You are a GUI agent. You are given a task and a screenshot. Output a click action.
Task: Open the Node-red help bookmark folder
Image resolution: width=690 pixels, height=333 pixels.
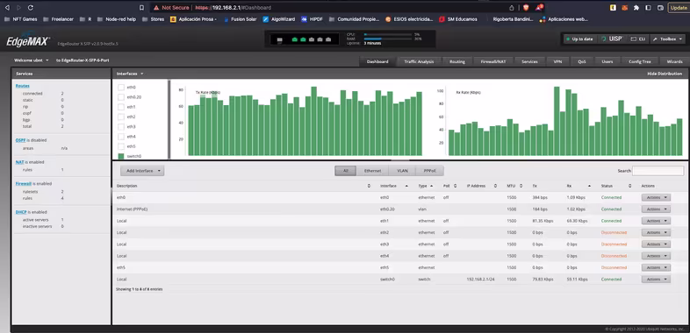click(116, 19)
